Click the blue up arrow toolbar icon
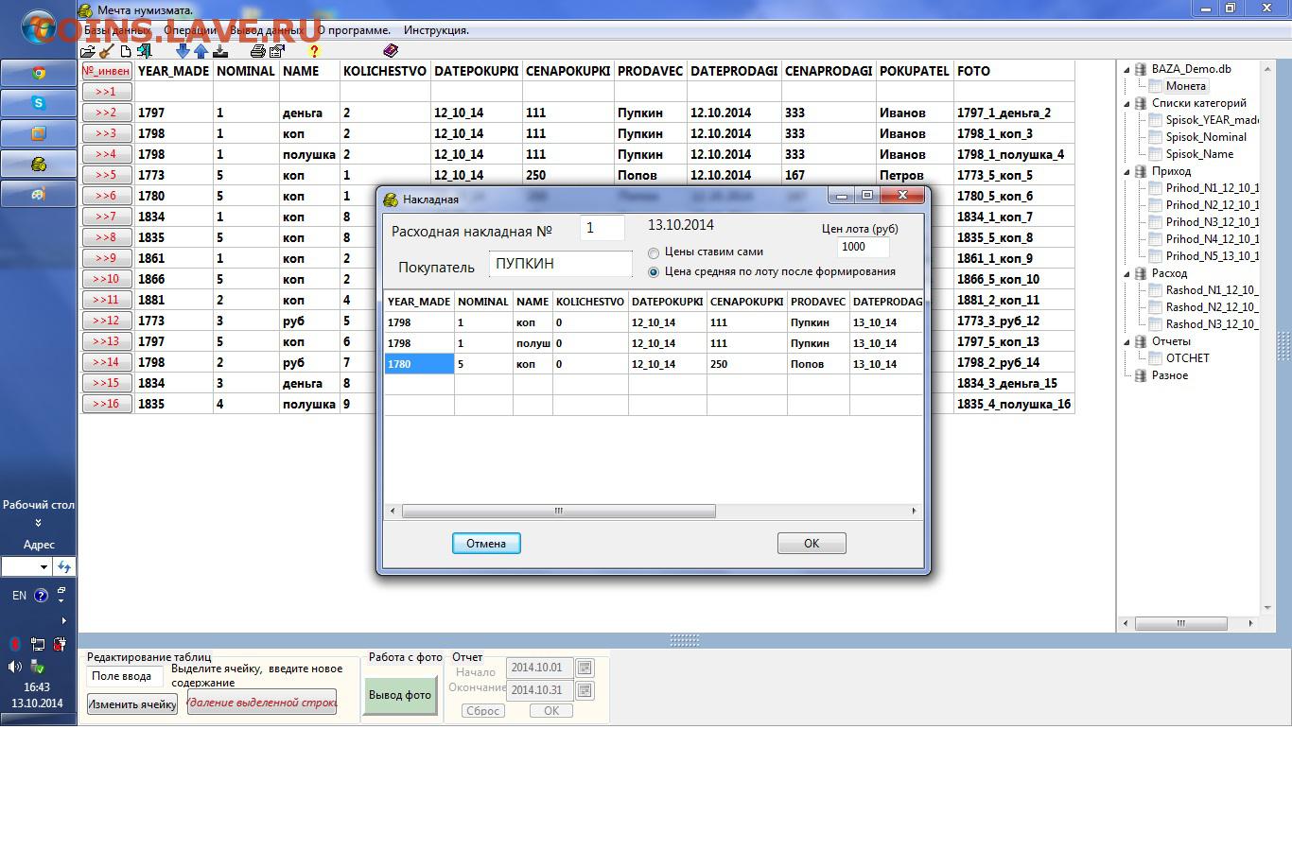The height and width of the screenshot is (851, 1292). click(x=201, y=51)
